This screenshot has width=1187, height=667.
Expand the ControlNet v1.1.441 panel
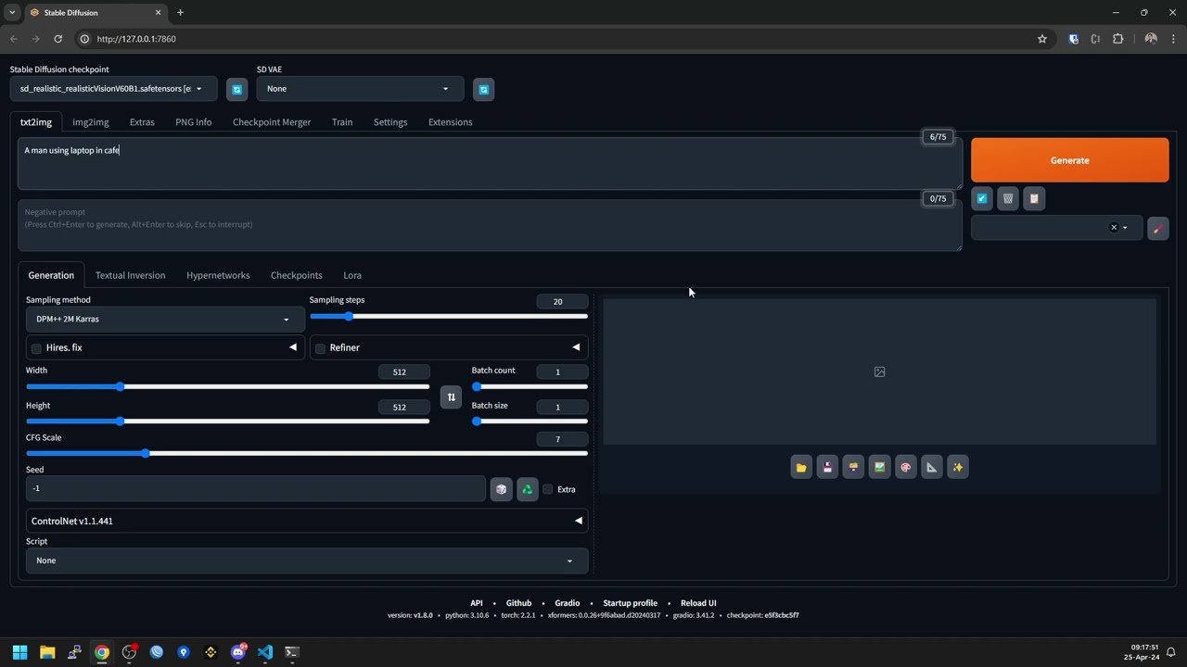click(x=307, y=521)
